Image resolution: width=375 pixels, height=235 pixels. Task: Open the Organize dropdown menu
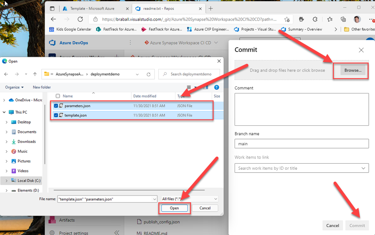tap(14, 87)
